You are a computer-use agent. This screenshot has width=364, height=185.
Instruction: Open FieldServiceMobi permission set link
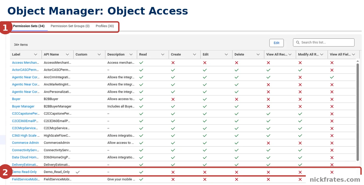[25, 179]
